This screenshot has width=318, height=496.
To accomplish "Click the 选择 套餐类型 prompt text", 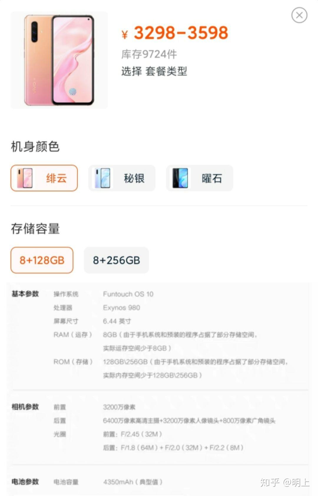I will click(x=154, y=71).
